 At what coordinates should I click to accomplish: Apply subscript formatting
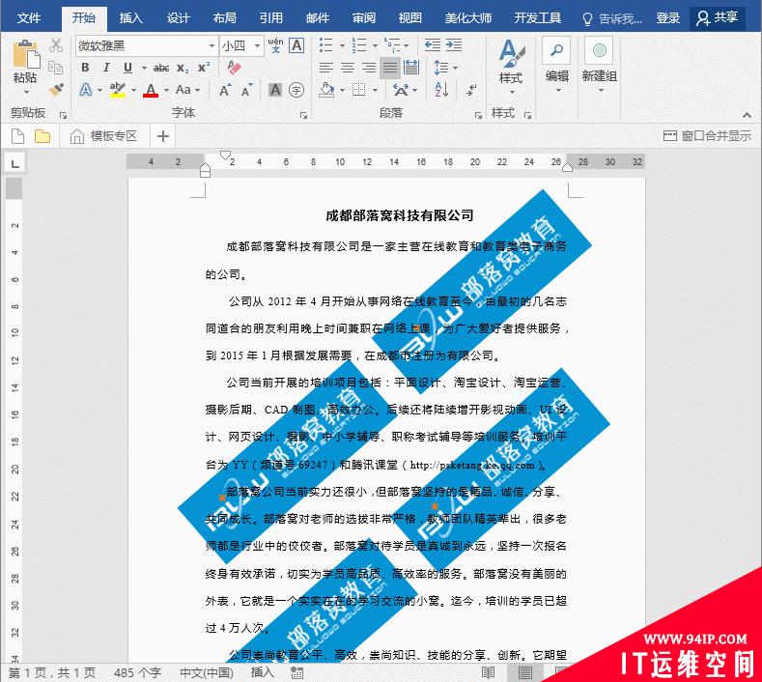coord(183,68)
